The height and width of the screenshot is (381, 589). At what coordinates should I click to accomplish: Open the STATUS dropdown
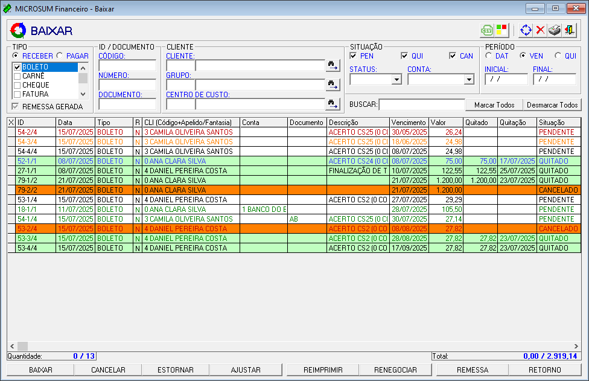(x=396, y=79)
